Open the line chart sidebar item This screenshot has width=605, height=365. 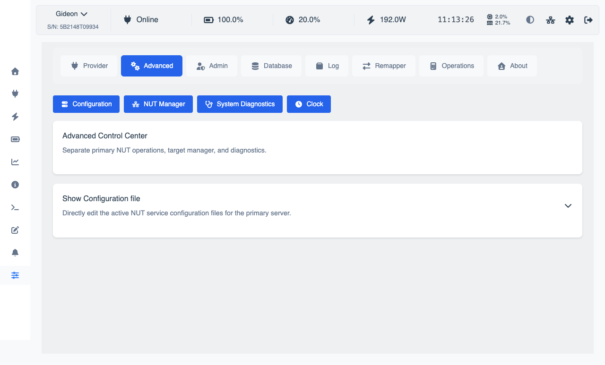click(x=15, y=162)
